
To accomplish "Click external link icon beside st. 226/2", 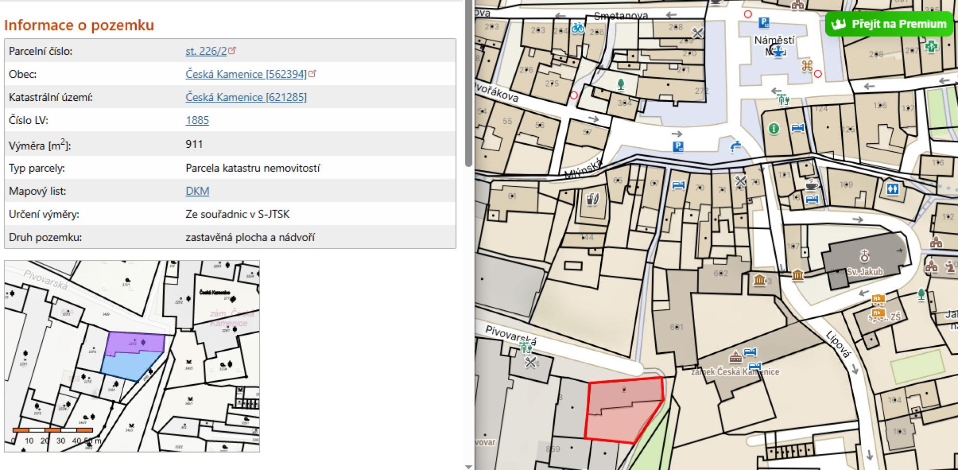I will point(232,50).
